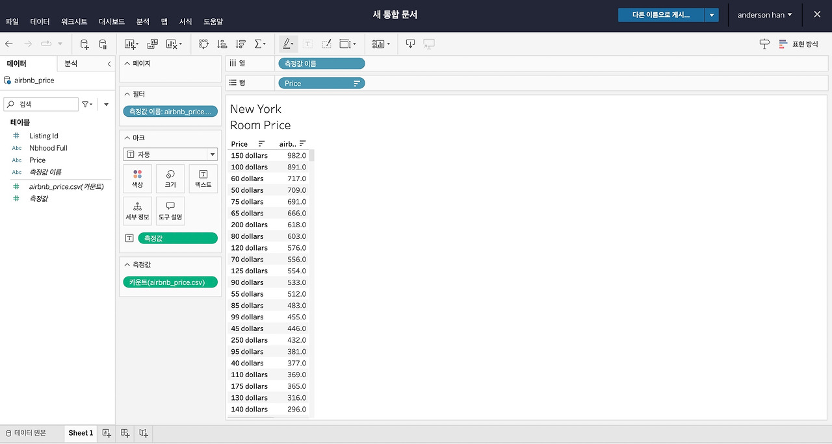Open the 세부 정보 (Detail) mark card

[137, 211]
